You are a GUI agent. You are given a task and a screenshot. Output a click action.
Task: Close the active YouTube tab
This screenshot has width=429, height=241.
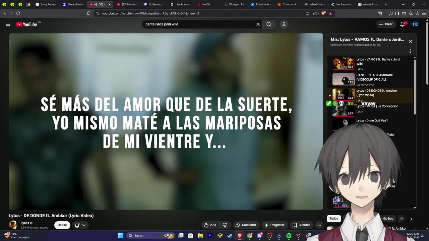click(109, 4)
